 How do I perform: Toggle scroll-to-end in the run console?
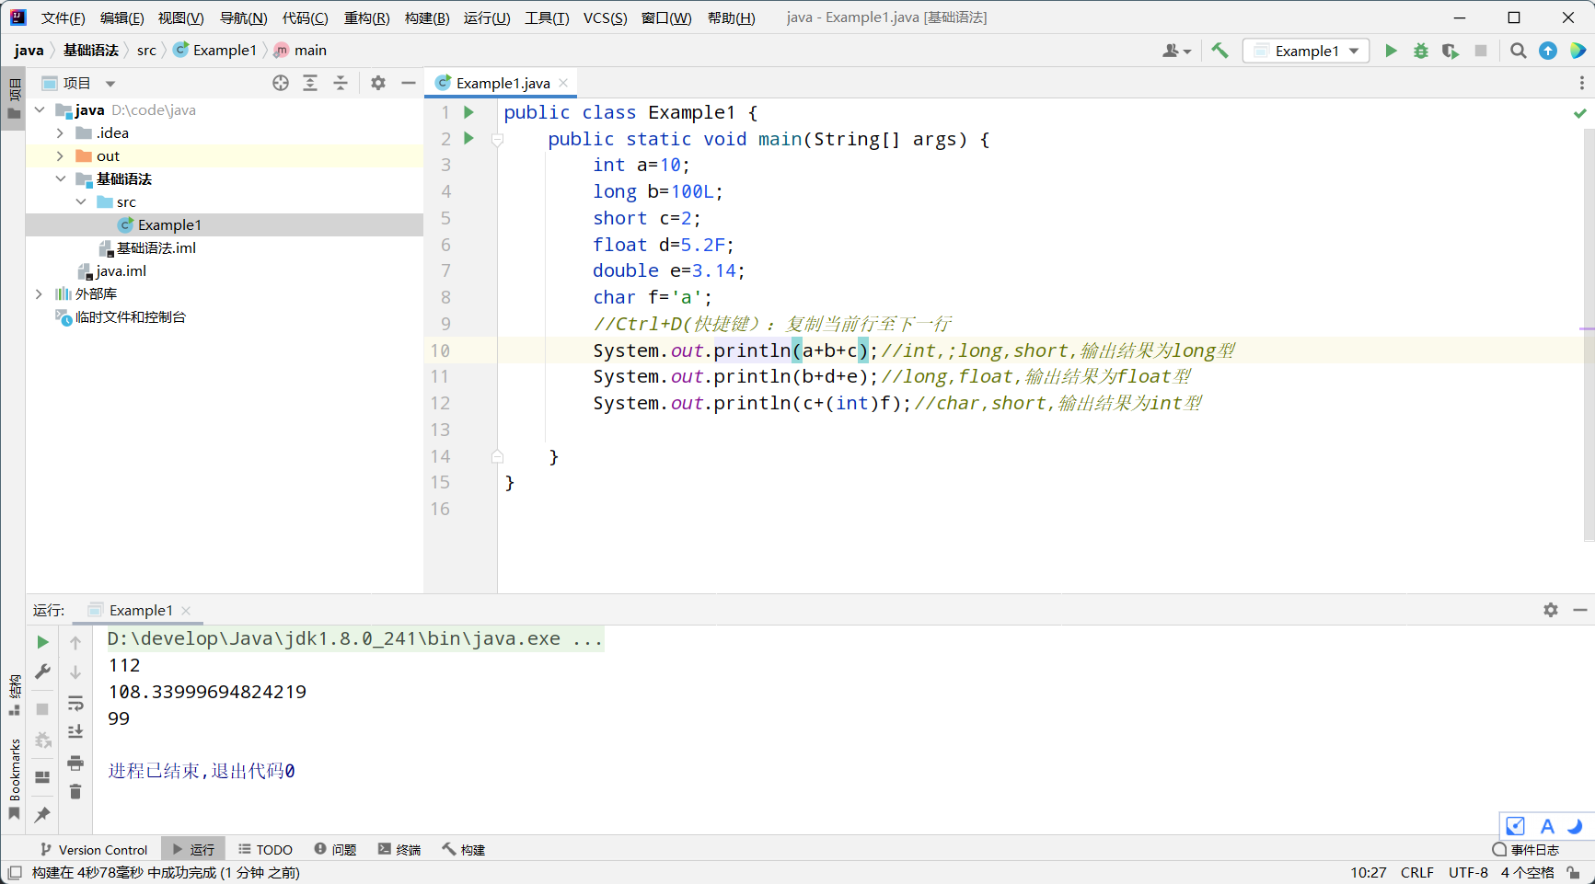(75, 732)
